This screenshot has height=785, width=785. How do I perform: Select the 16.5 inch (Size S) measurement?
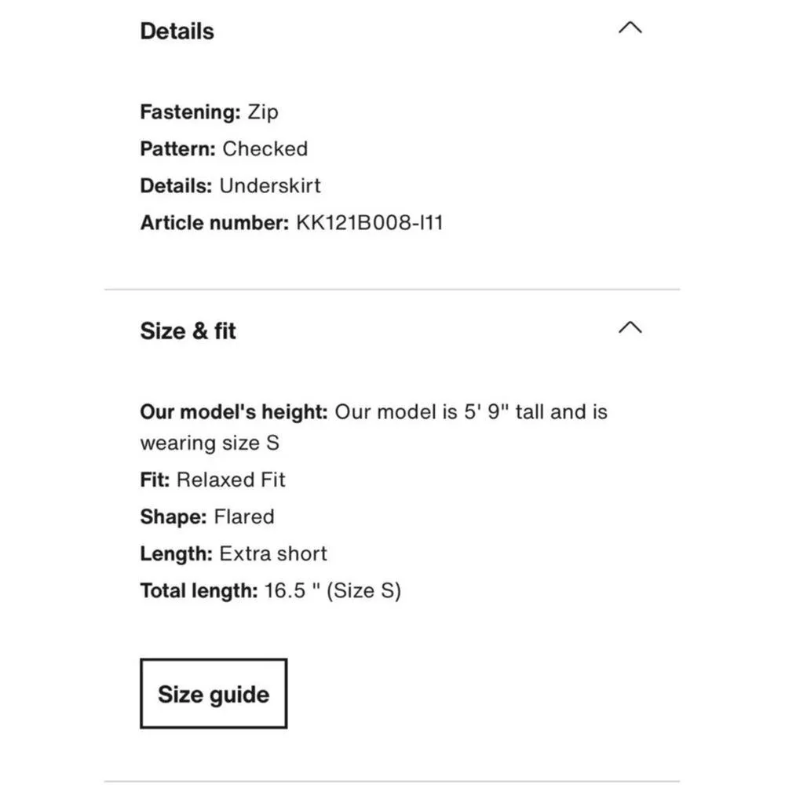pyautogui.click(x=333, y=590)
